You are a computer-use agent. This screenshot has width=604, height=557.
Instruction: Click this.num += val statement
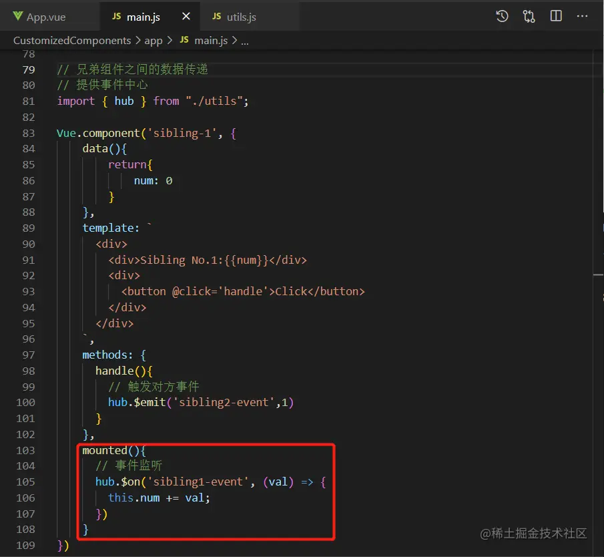tap(159, 498)
